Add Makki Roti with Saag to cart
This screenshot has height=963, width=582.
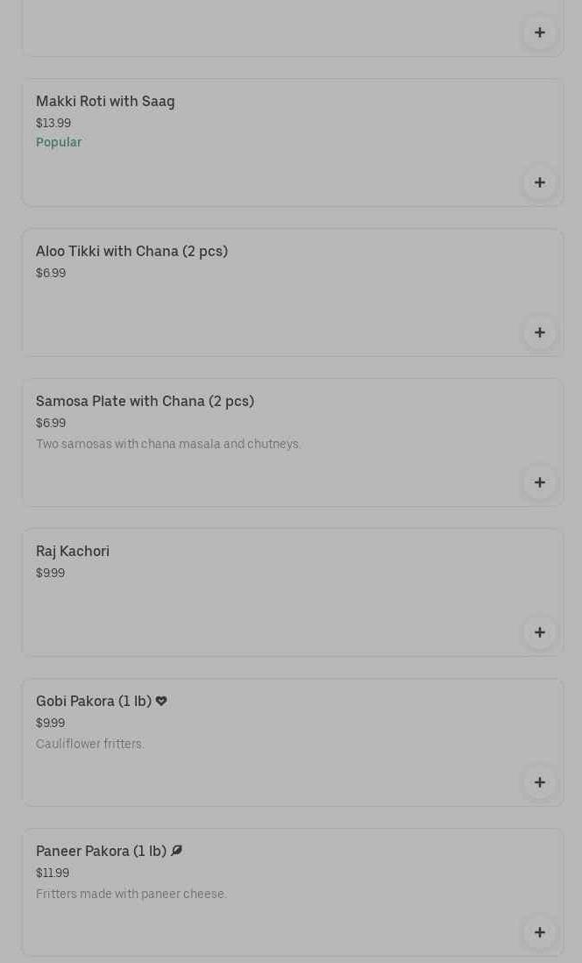click(x=539, y=182)
